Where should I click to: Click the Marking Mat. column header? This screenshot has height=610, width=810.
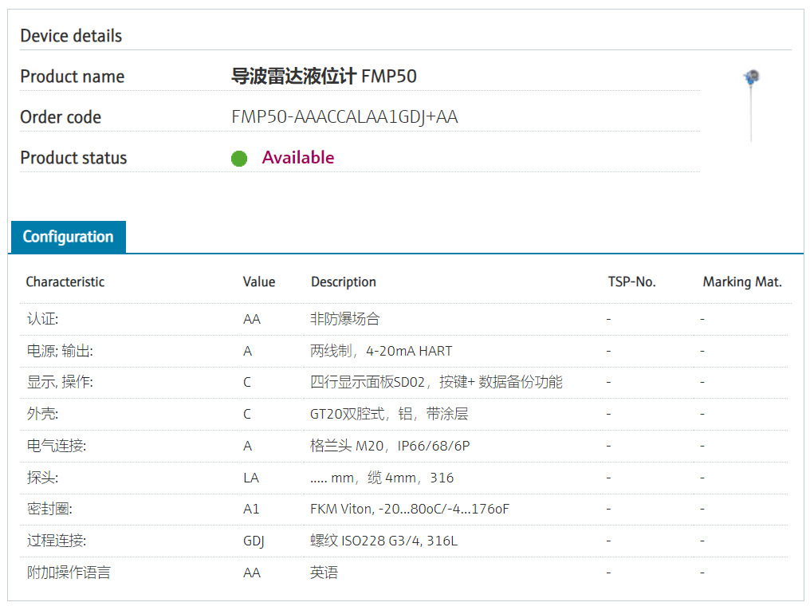[741, 281]
